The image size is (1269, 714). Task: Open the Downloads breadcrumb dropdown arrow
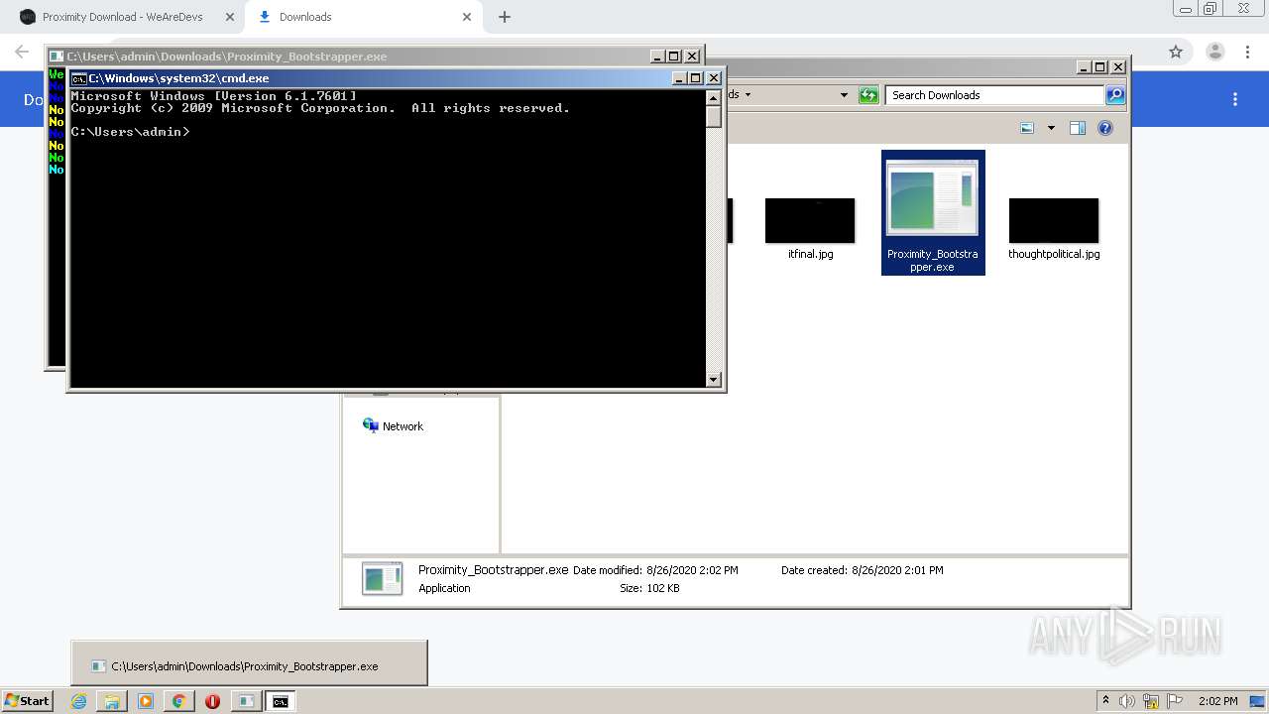(748, 95)
